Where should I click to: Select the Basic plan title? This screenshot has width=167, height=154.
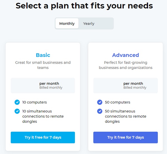pyautogui.click(x=43, y=55)
